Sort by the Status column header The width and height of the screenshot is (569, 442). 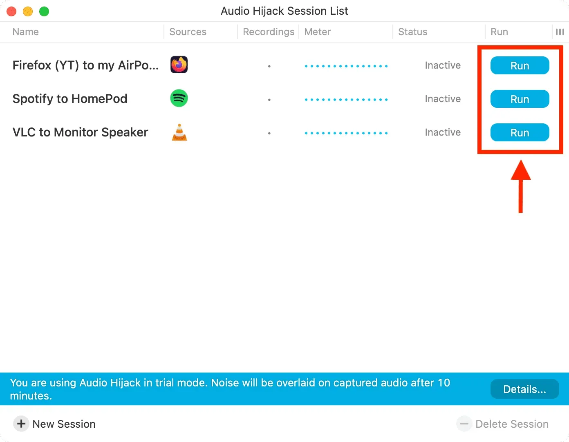click(412, 32)
